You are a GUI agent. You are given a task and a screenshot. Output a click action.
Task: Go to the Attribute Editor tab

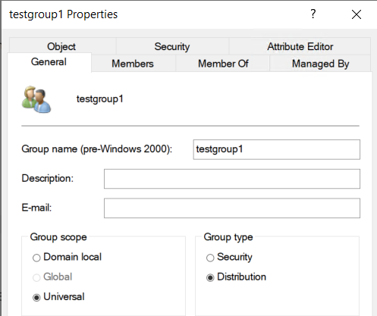(x=300, y=46)
